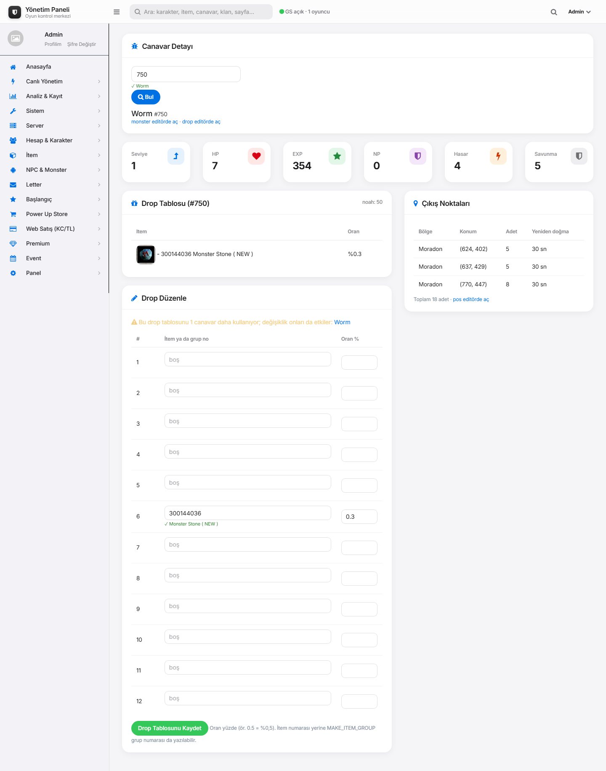Click the HP heart icon

tap(256, 156)
